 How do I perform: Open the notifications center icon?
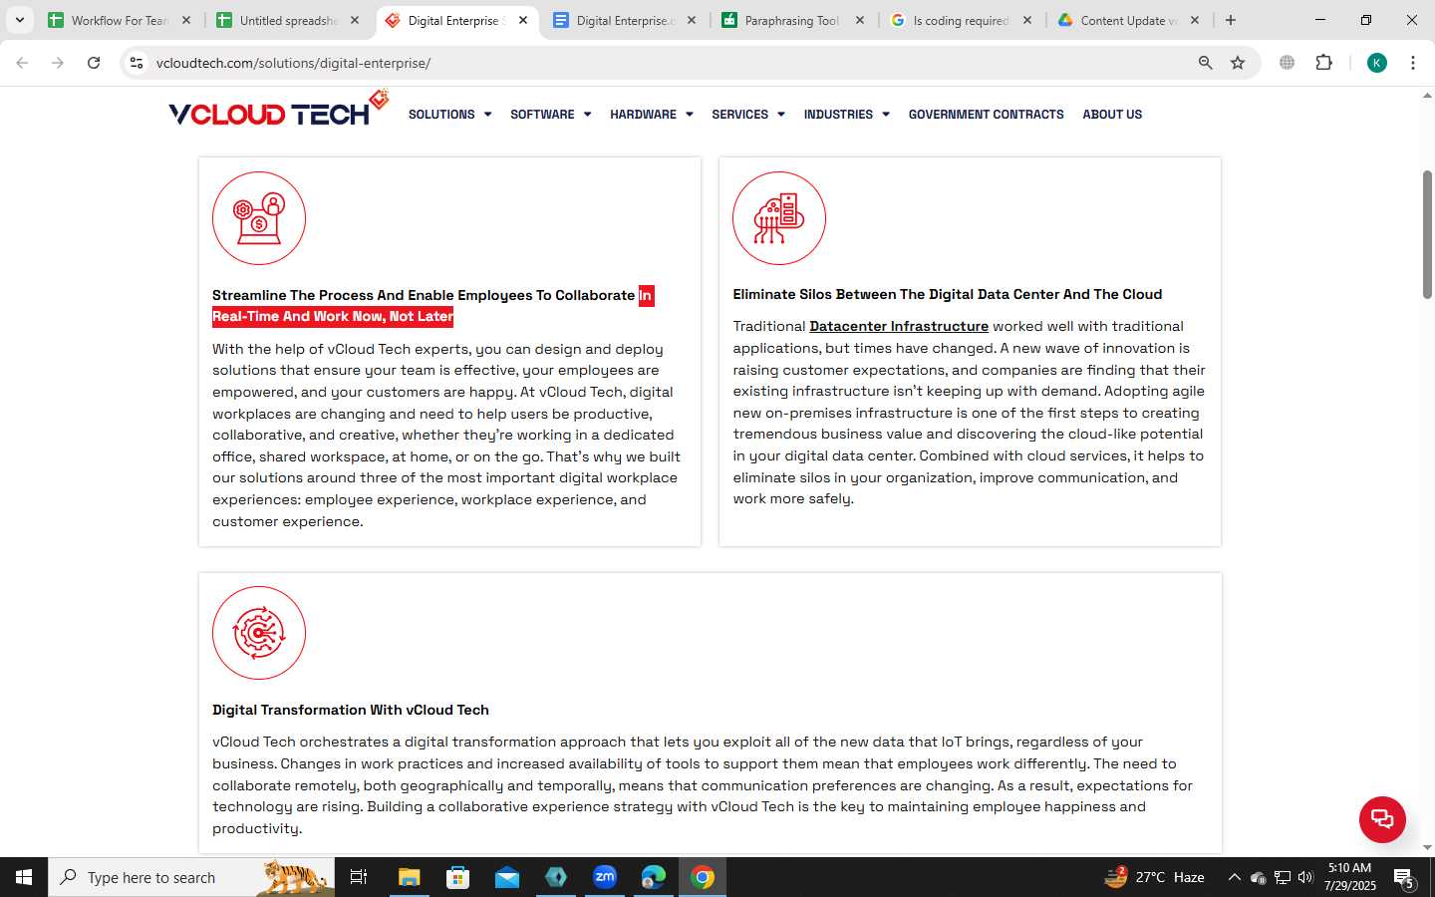pyautogui.click(x=1404, y=878)
